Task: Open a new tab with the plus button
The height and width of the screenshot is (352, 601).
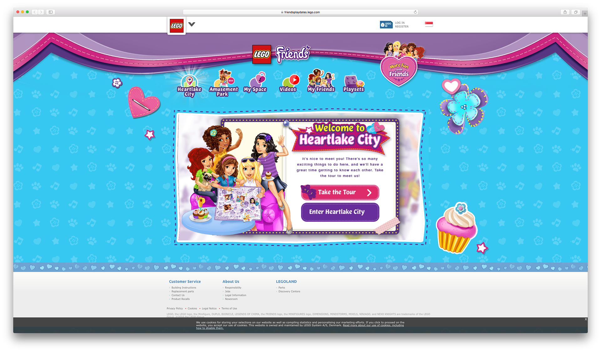Action: click(x=585, y=13)
